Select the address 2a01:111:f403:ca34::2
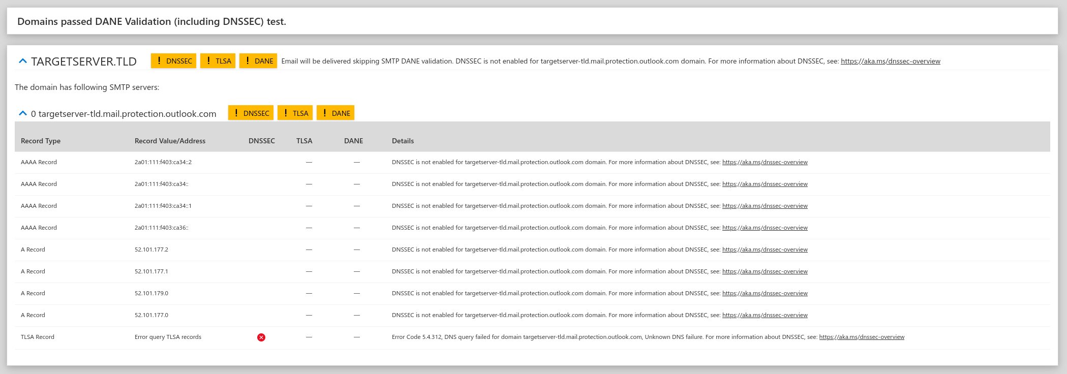This screenshot has height=374, width=1067. [x=163, y=162]
